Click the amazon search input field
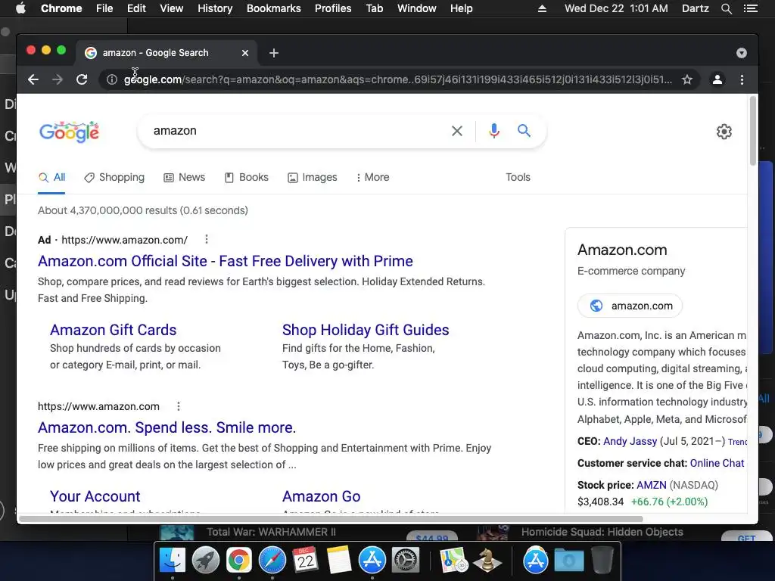Screen dimensions: 775x581 (297, 131)
